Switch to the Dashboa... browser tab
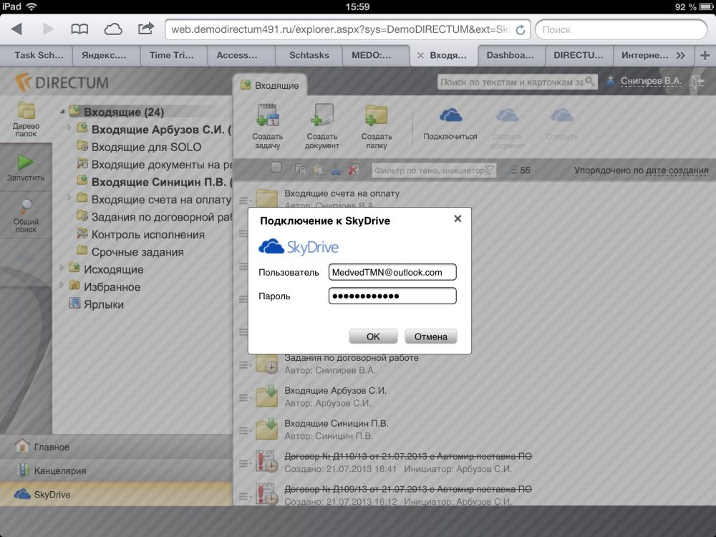Viewport: 716px width, 537px height. 510,55
